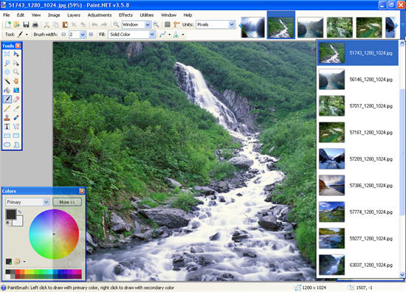Screen dimensions: 406x292
Task: Open the Edit menu
Action: click(x=21, y=15)
